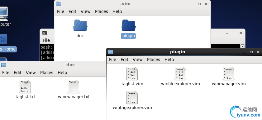Open View menu in .vim window
Screen dimensions: 262x120
tap(86, 11)
